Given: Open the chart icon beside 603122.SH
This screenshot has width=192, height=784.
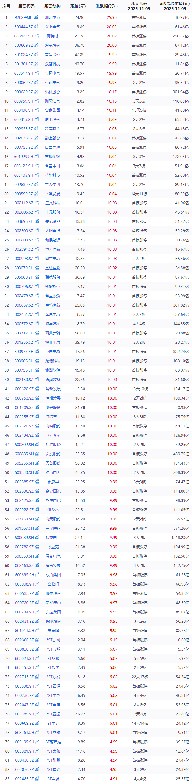Looking at the screenshot, I should tap(37, 166).
